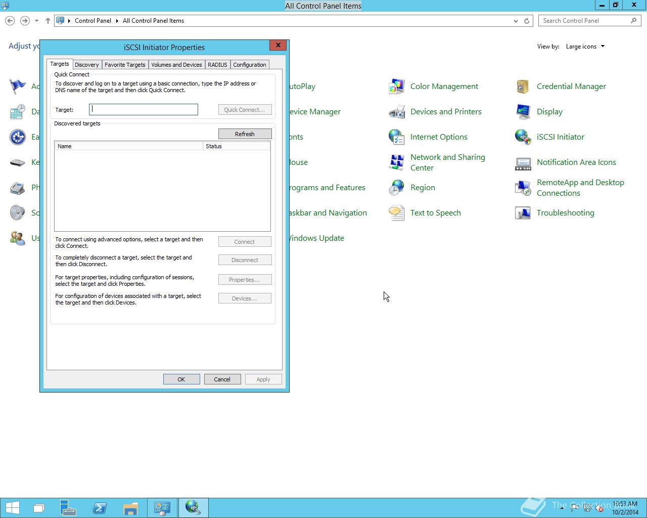Screen dimensions: 647x518
Task: Switch to the Configuration tab
Action: 250,65
